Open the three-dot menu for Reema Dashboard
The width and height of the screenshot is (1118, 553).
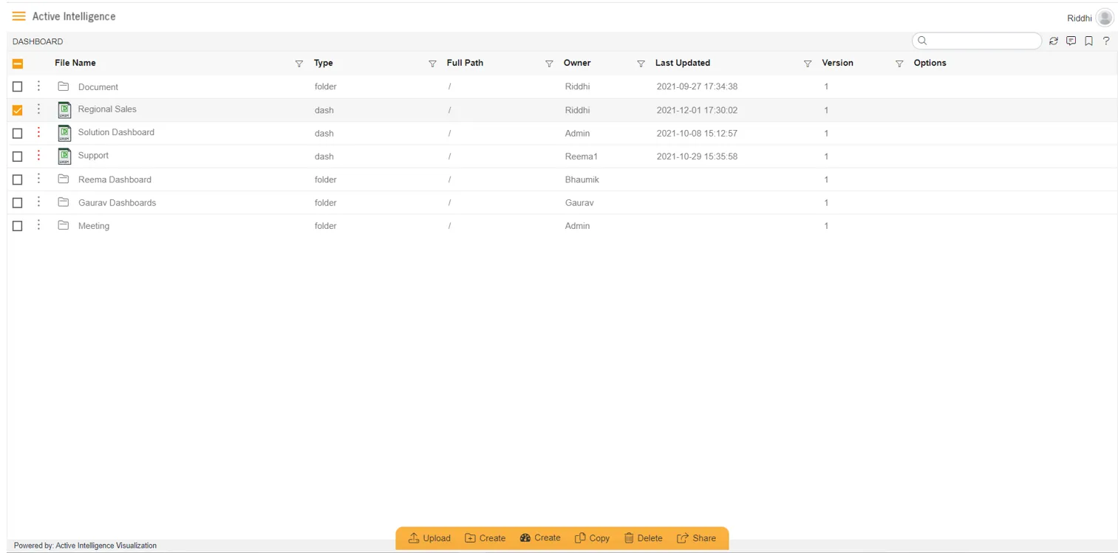click(38, 179)
